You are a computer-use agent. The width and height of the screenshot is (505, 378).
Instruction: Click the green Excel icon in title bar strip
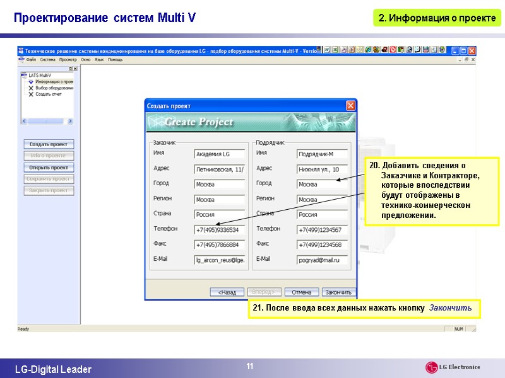click(x=335, y=50)
